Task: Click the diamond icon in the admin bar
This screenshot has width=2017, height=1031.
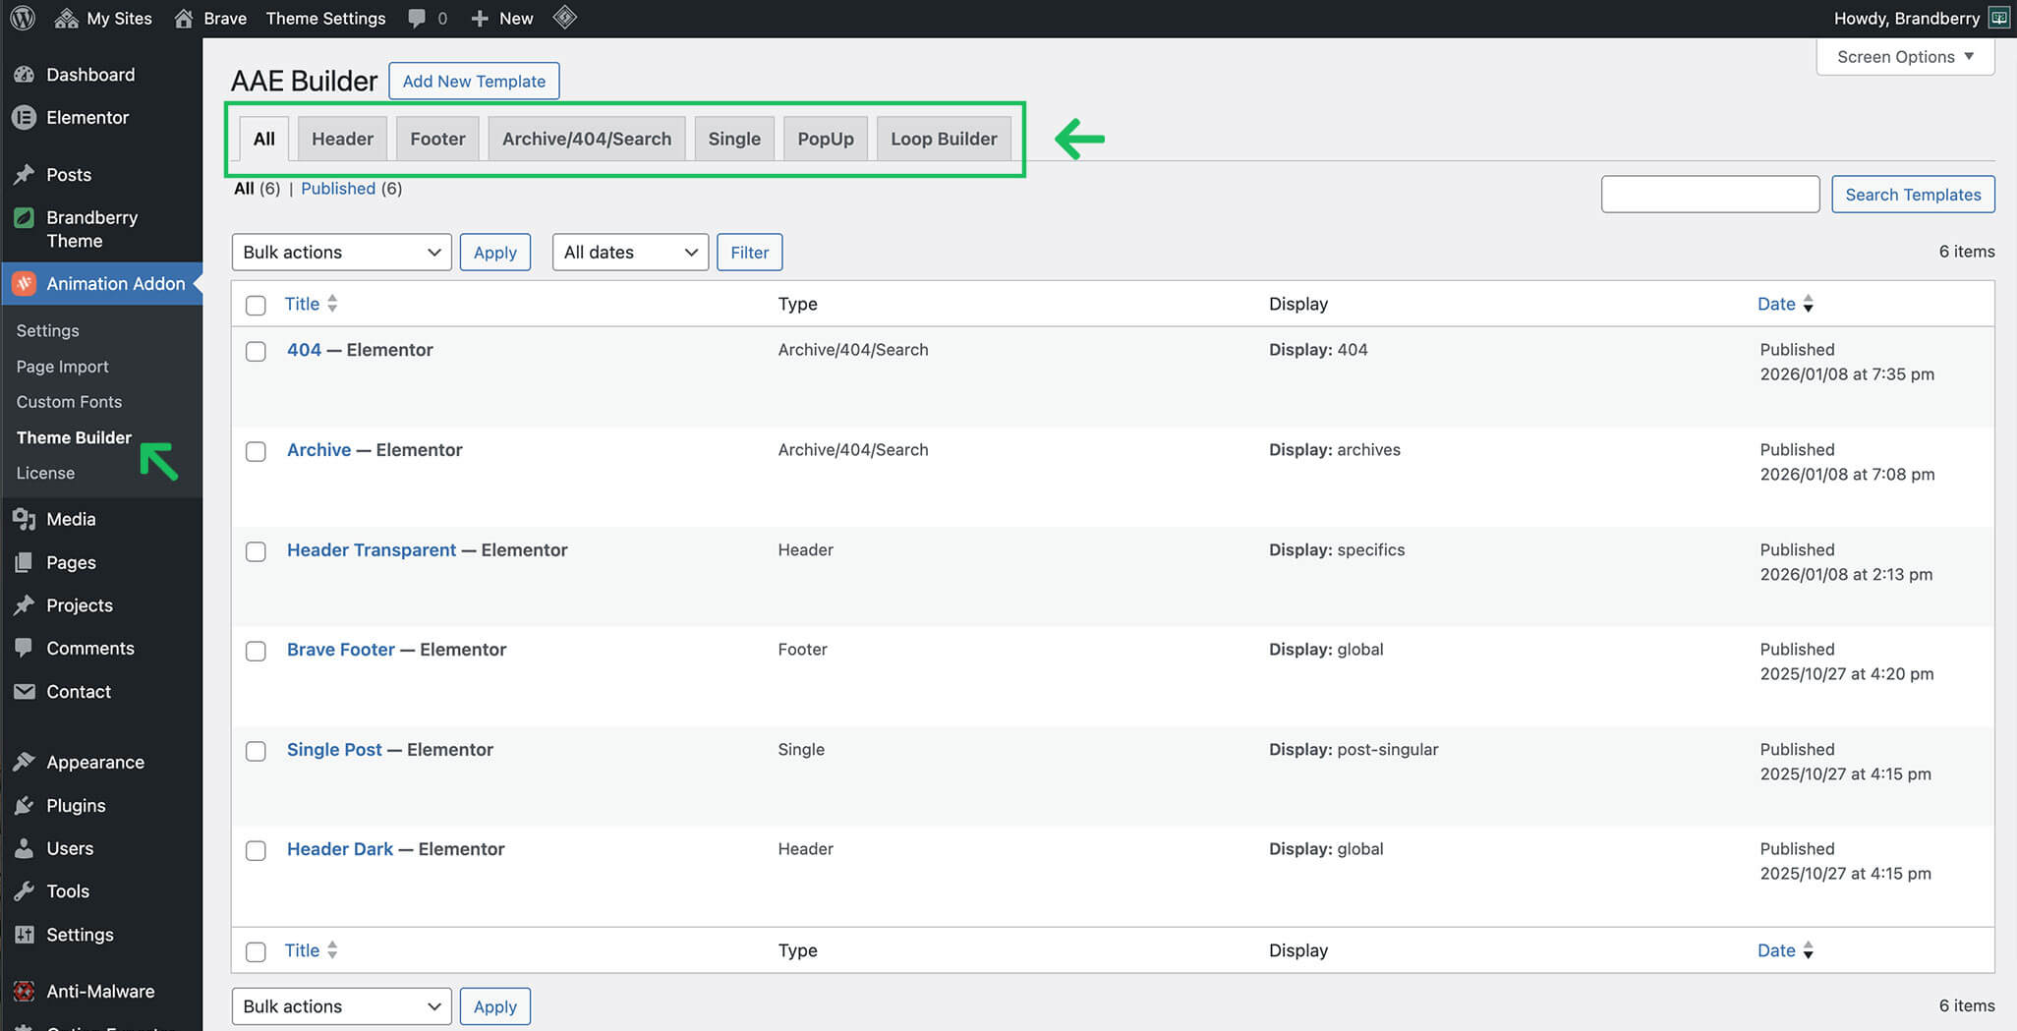Action: (x=565, y=18)
